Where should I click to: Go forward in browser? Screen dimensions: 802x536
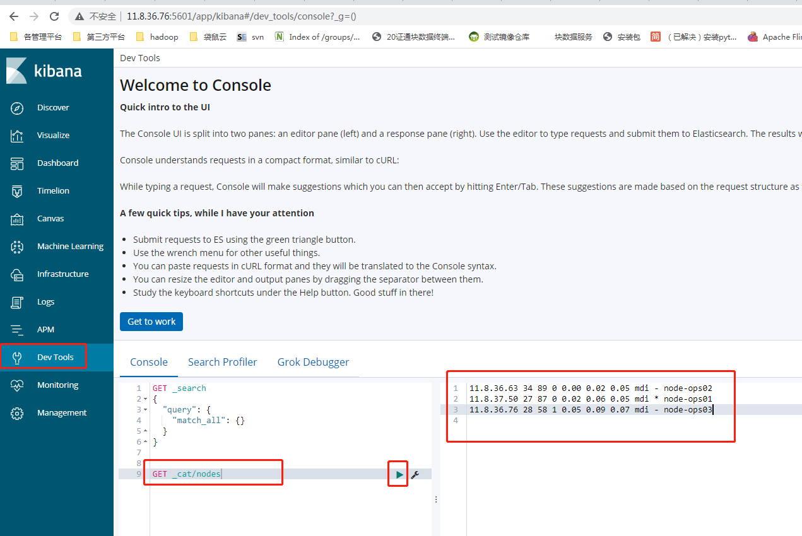pyautogui.click(x=34, y=16)
